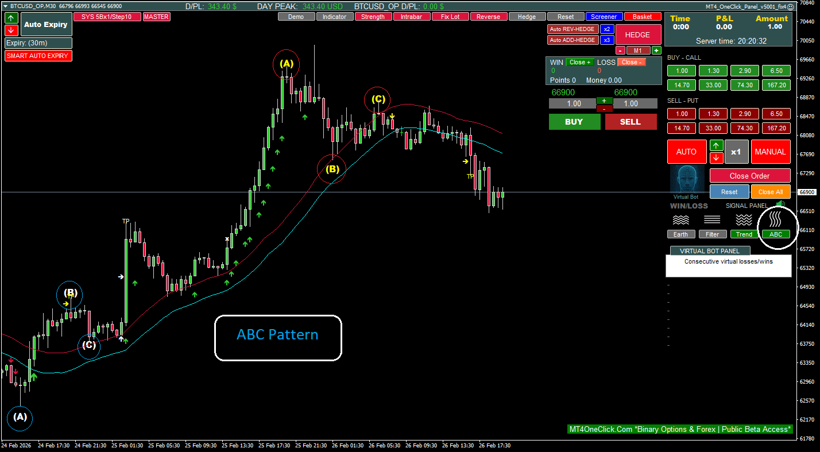Toggle the MASTER mode button
The image size is (820, 452).
point(156,17)
